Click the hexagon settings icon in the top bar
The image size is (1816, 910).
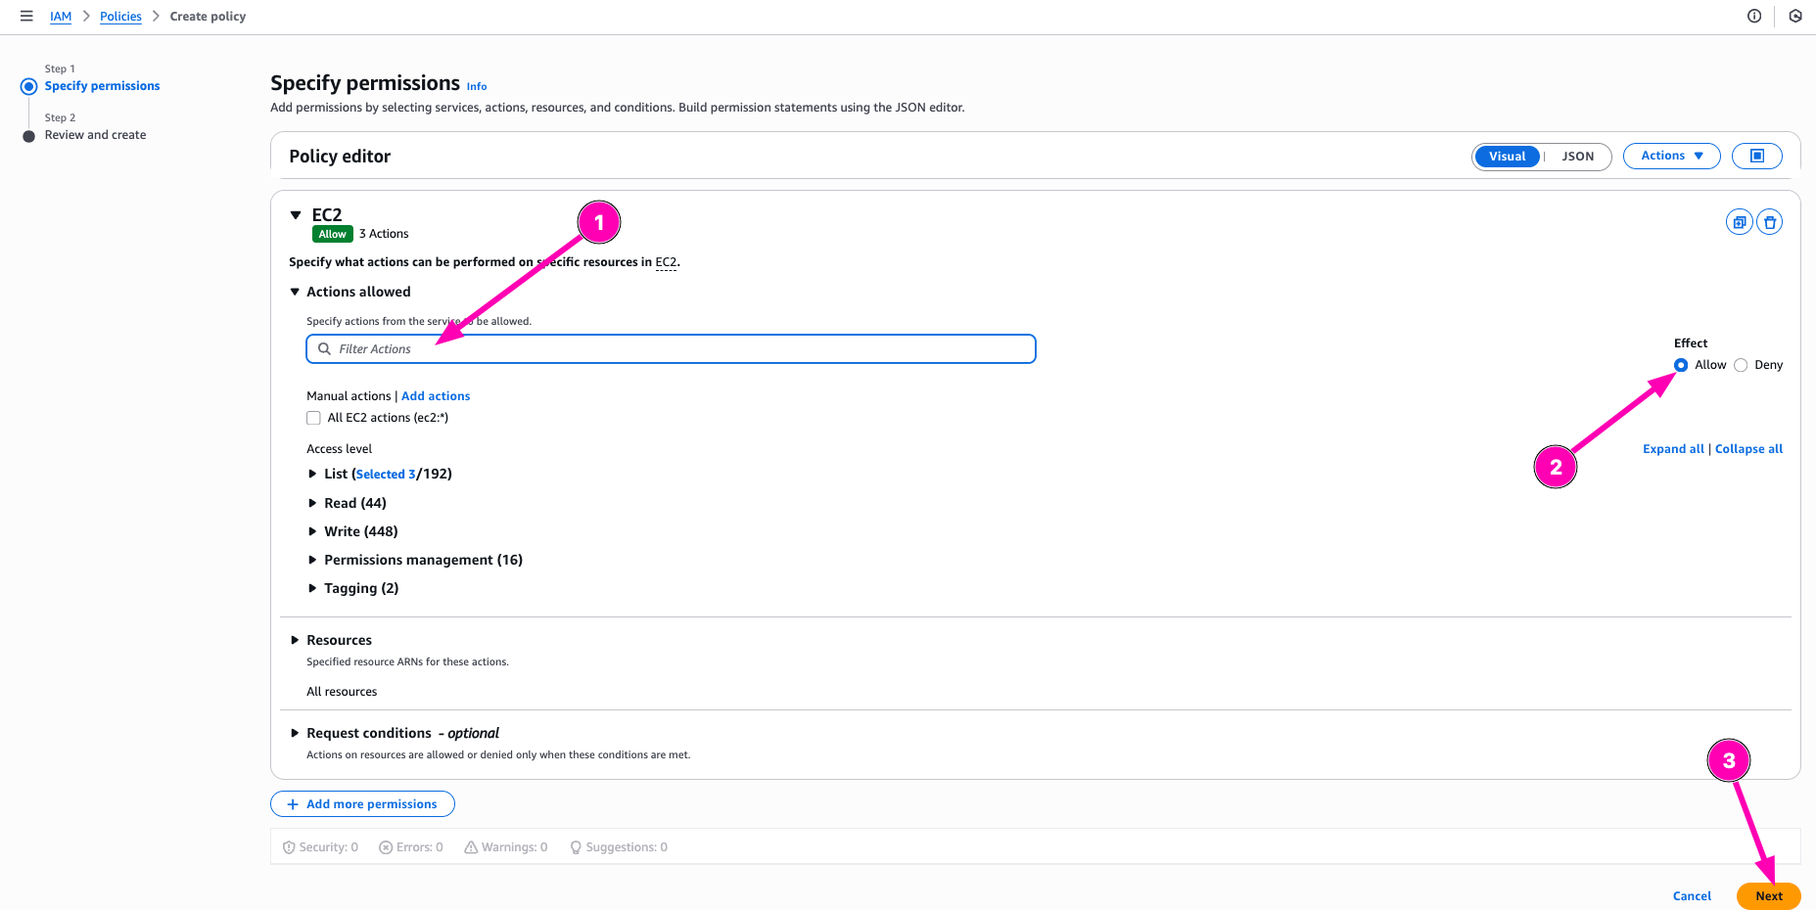pyautogui.click(x=1795, y=16)
